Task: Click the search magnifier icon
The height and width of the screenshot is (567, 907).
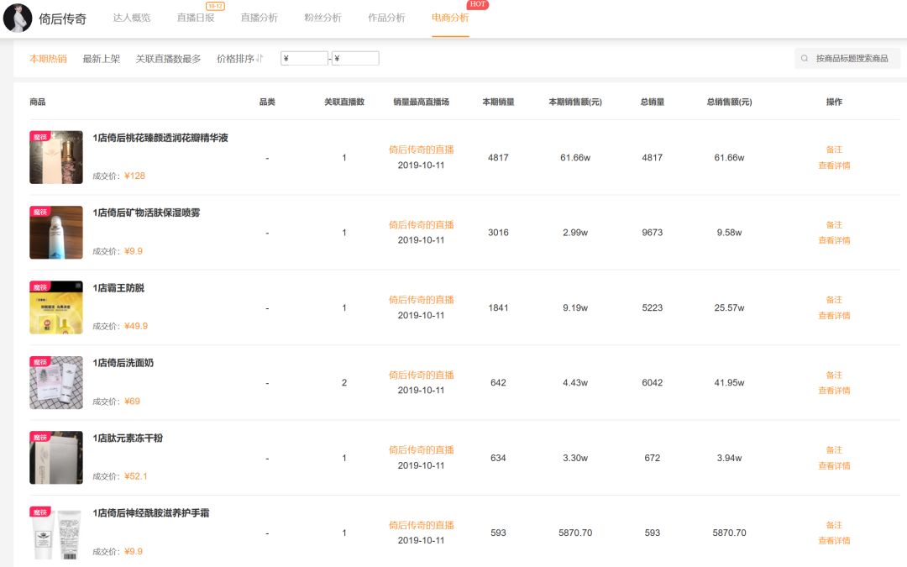Action: point(805,58)
